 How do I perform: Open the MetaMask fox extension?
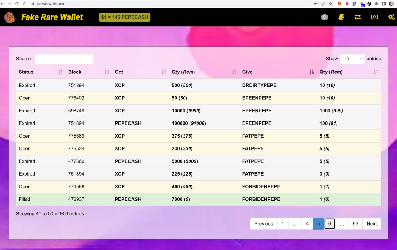(340, 4)
